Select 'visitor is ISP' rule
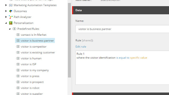This screenshot has height=95, width=169. (x=29, y=64)
